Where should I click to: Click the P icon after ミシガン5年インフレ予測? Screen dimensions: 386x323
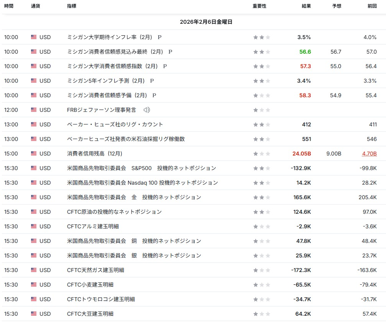coord(152,81)
